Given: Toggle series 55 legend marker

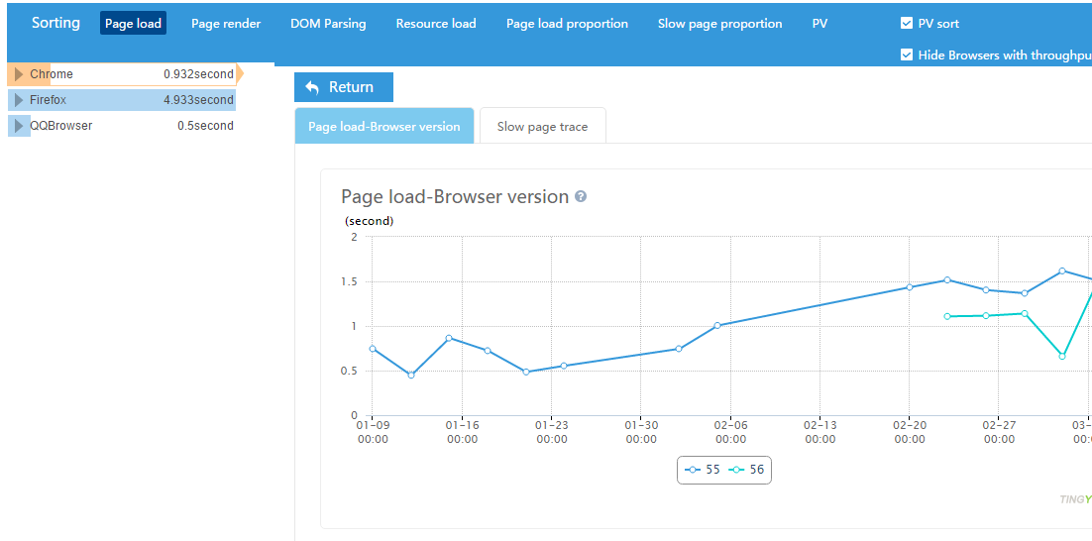Looking at the screenshot, I should (x=693, y=470).
